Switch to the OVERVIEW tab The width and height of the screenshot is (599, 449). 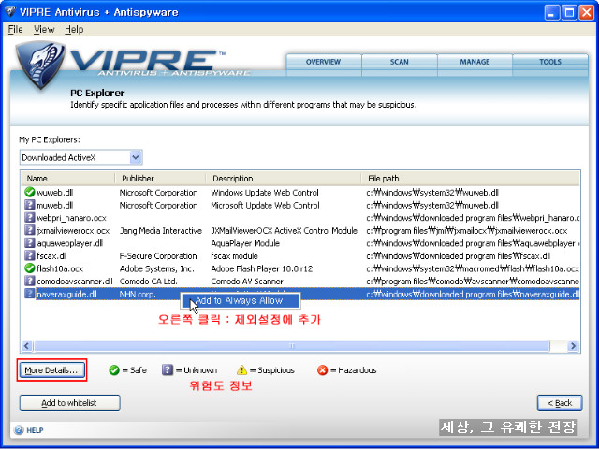tap(323, 62)
